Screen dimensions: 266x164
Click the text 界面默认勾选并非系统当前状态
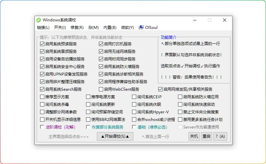coord(192,55)
